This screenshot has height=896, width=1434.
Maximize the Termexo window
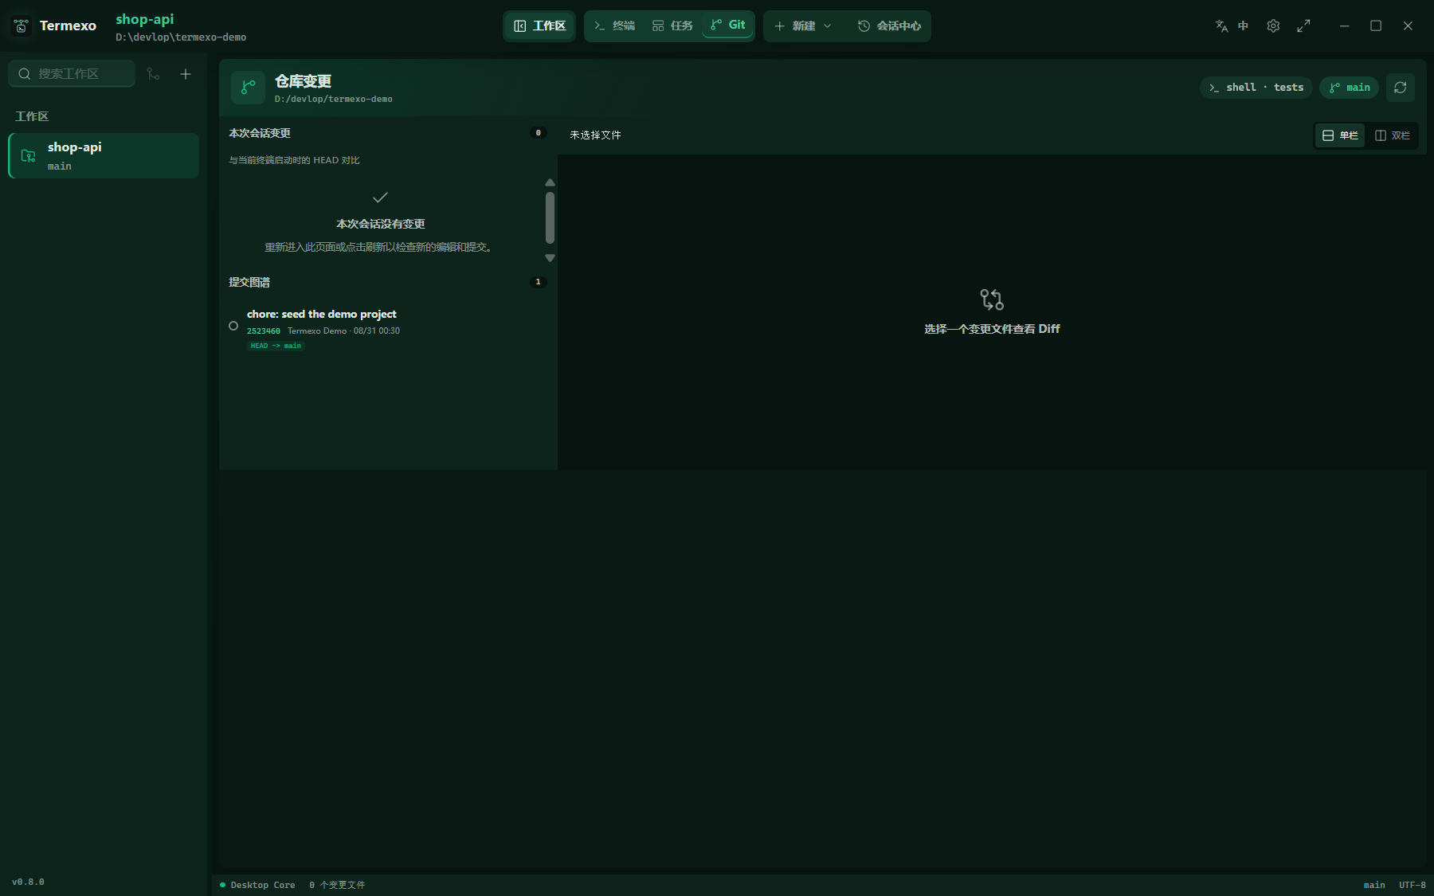click(x=1376, y=25)
